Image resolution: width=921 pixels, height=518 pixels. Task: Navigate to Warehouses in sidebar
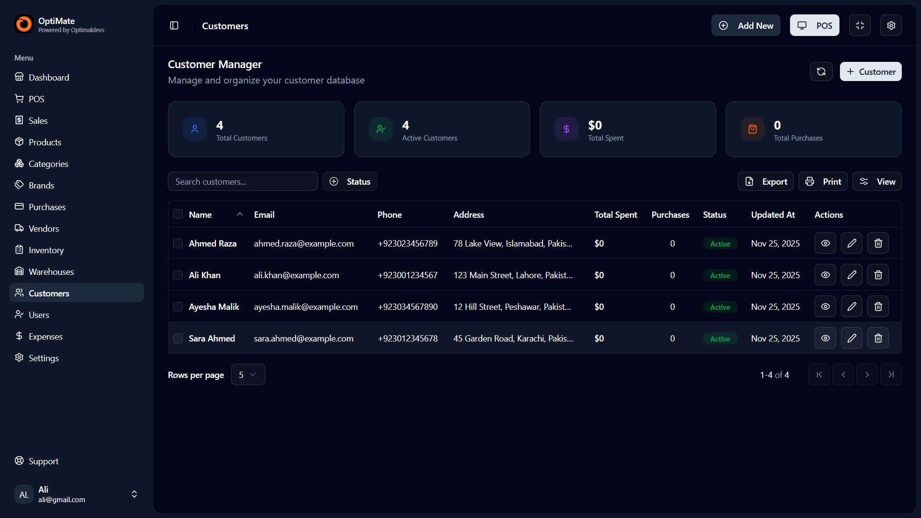point(51,271)
